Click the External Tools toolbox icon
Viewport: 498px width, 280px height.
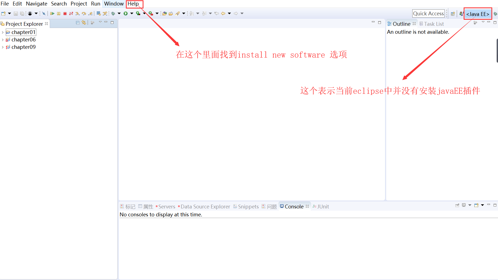pyautogui.click(x=151, y=13)
